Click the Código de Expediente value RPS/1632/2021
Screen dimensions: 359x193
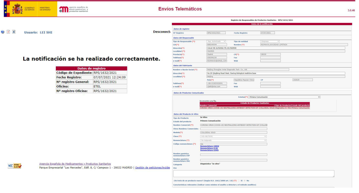click(x=105, y=73)
